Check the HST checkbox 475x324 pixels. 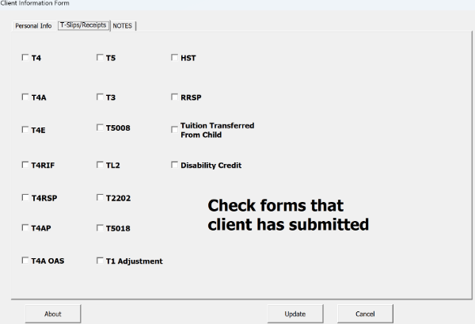tap(174, 58)
